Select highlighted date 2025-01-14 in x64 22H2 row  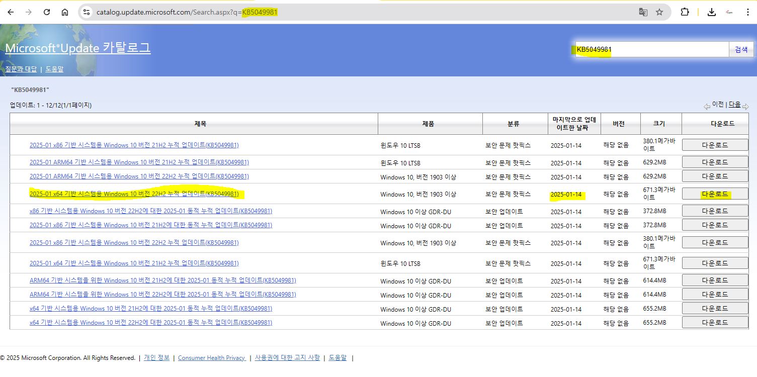click(x=566, y=195)
